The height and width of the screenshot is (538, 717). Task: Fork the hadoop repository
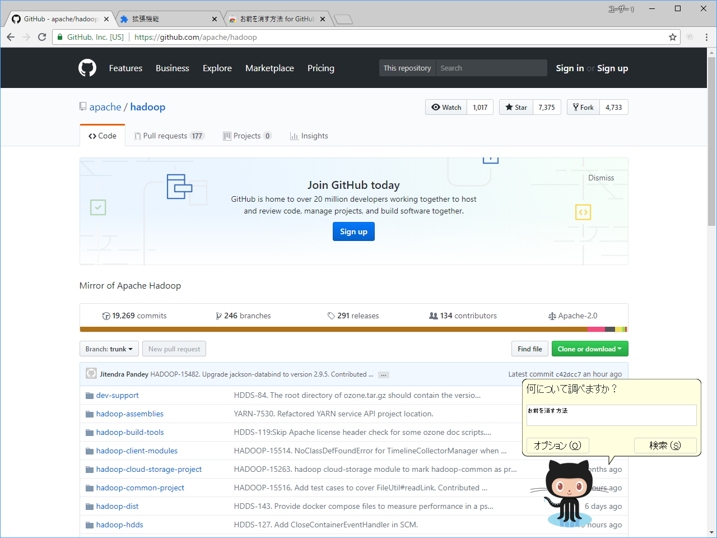(583, 107)
